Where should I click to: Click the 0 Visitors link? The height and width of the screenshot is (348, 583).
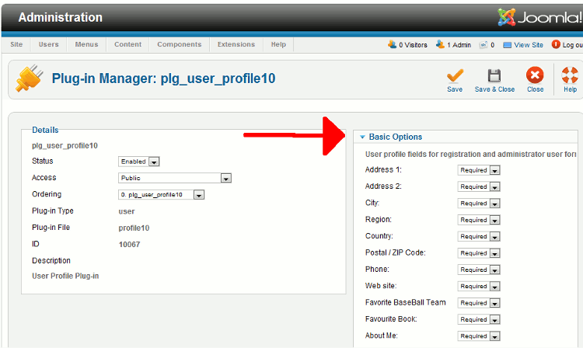click(x=408, y=45)
